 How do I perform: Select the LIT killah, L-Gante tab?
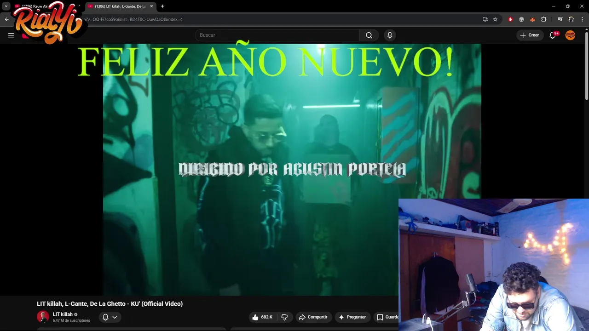click(120, 6)
